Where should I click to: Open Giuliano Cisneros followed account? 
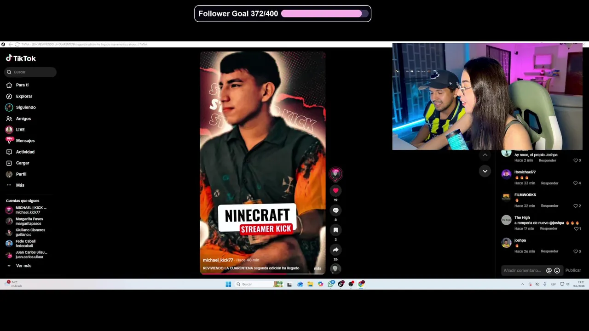[x=25, y=232]
